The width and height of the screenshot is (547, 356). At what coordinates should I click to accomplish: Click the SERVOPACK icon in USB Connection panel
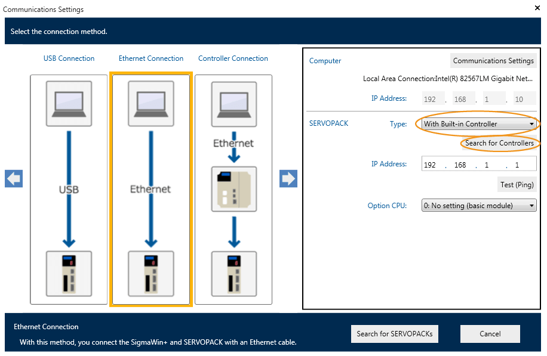coord(69,273)
